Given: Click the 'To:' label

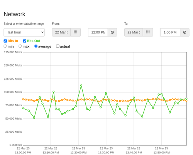Looking at the screenshot, I should (126, 24).
